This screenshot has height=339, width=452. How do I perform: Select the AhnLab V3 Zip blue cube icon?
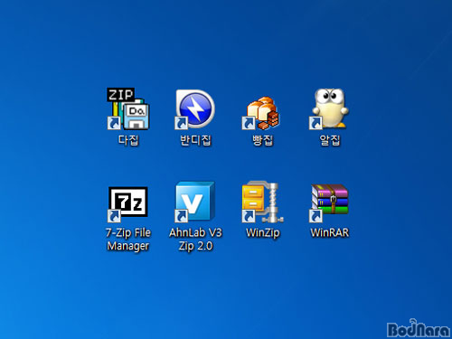(x=195, y=202)
